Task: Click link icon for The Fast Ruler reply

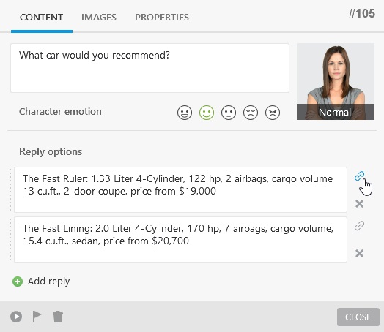Action: (x=359, y=176)
